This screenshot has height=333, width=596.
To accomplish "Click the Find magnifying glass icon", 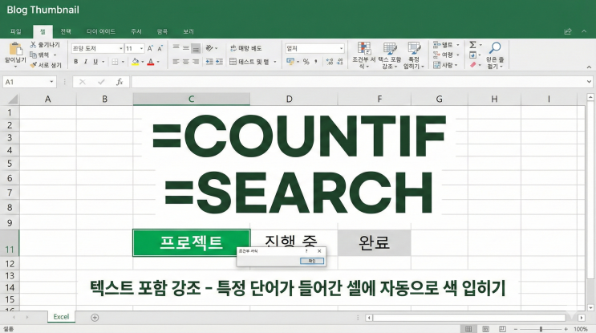I will coord(494,48).
